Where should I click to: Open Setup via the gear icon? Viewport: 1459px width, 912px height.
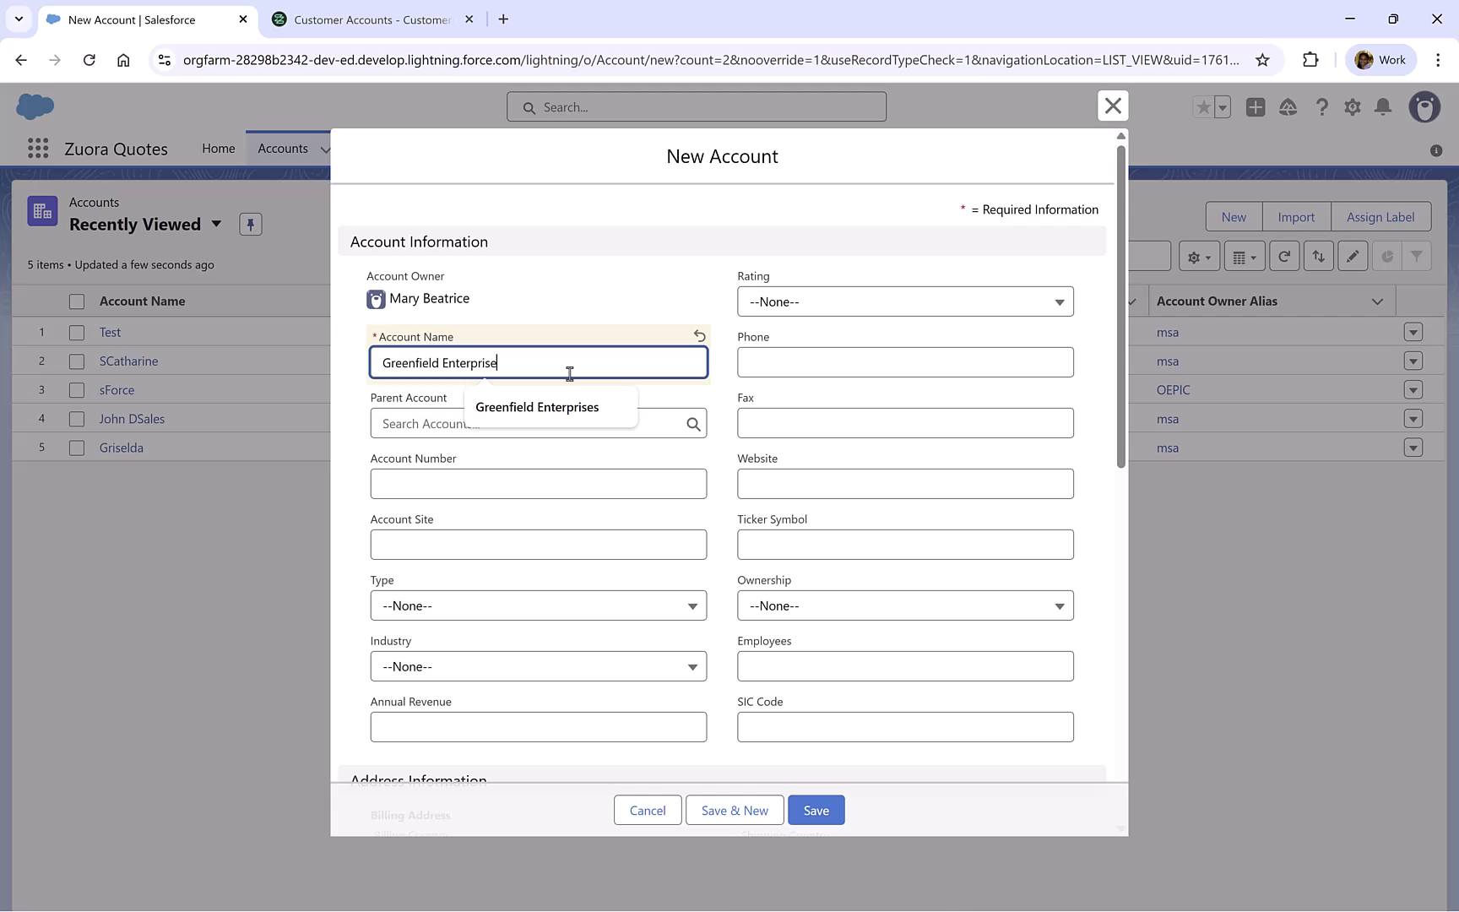coord(1352,107)
